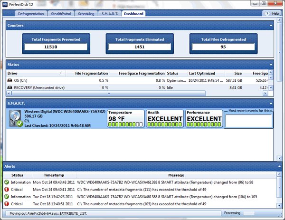Screen dimensions: 285x220
Task: Click the PerfectDisk app icon in title bar
Action: [x=5, y=4]
